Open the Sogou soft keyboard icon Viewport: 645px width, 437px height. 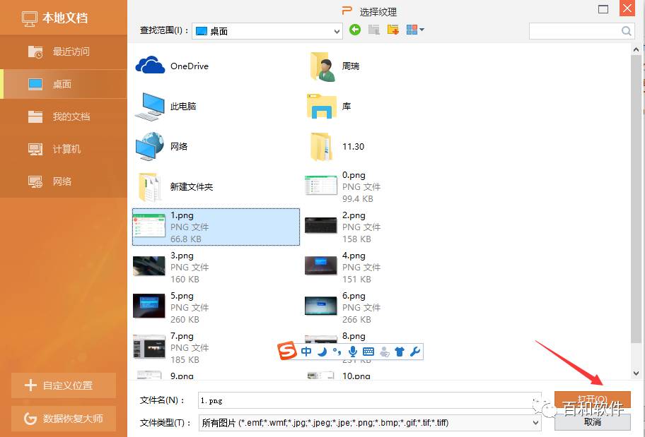point(368,352)
